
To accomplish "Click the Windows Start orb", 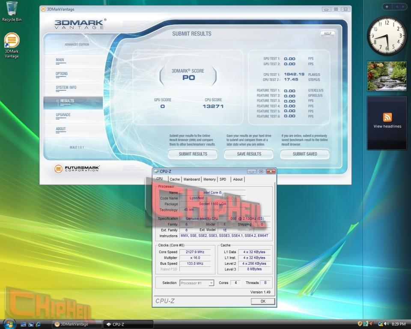I will (9, 324).
